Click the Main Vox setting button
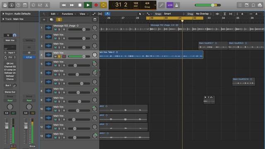This screenshot has width=265, height=149. coord(10,41)
